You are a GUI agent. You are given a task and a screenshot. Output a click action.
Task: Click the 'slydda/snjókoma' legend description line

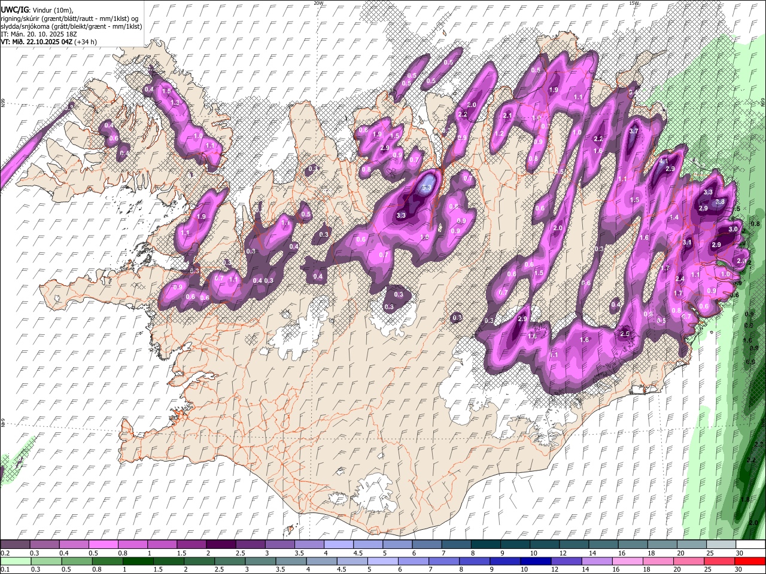pyautogui.click(x=71, y=26)
